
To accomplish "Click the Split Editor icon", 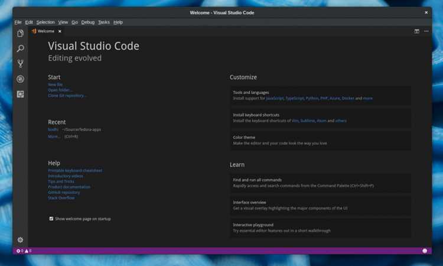I will pos(417,31).
